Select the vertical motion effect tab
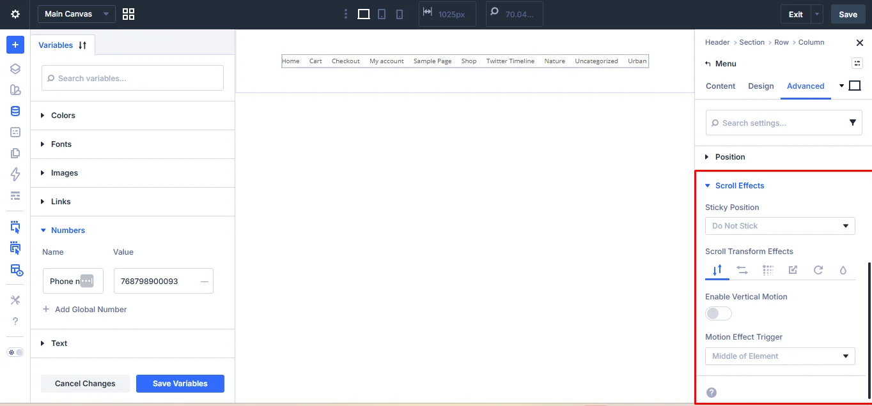The height and width of the screenshot is (406, 872). point(717,270)
